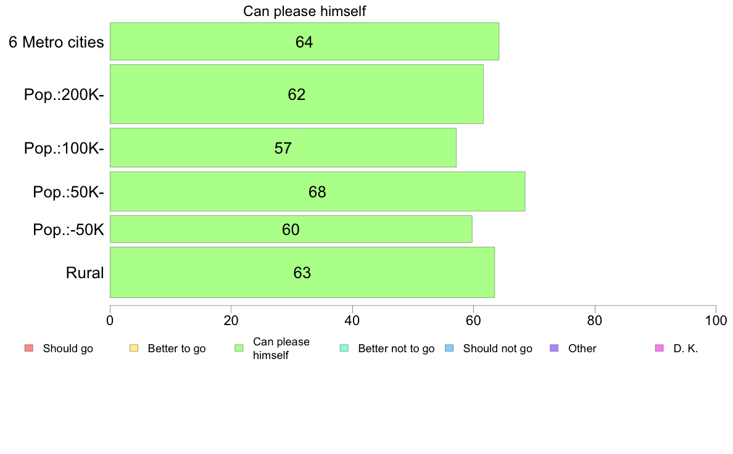Click the pink D. K. legend swatch
Viewport: 733px width, 454px height.
tap(660, 349)
